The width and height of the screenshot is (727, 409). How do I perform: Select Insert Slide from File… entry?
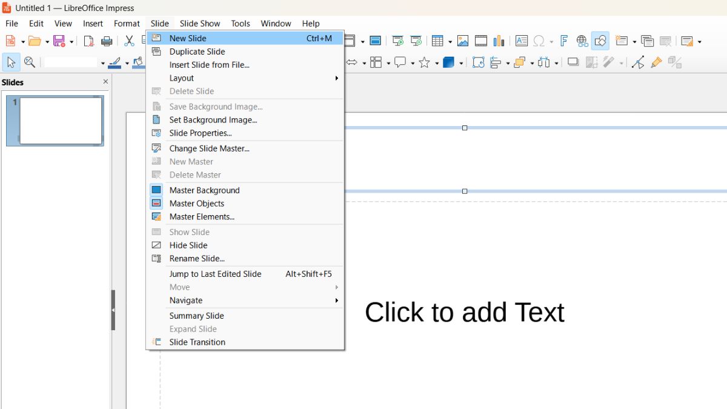tap(245, 65)
